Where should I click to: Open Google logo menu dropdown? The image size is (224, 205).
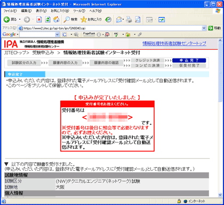click(11, 34)
